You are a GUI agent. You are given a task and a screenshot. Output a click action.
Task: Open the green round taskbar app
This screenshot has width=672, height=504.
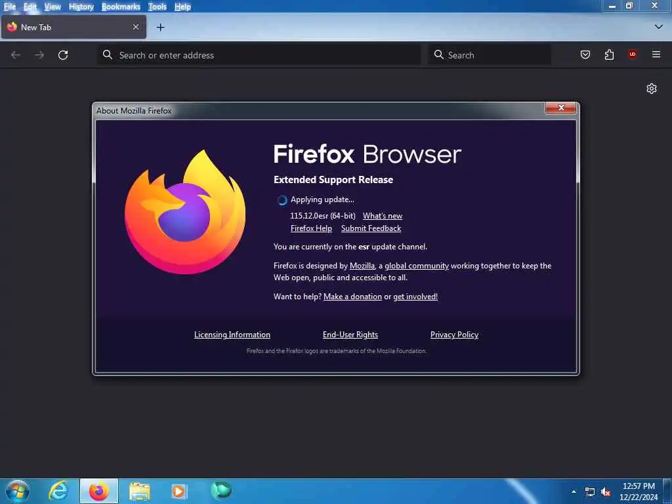click(220, 491)
